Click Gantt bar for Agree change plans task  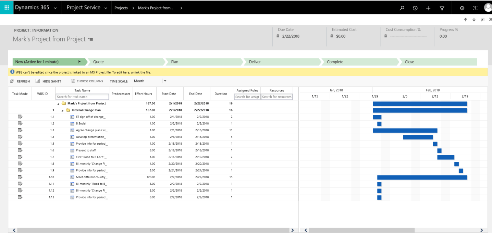click(405, 131)
